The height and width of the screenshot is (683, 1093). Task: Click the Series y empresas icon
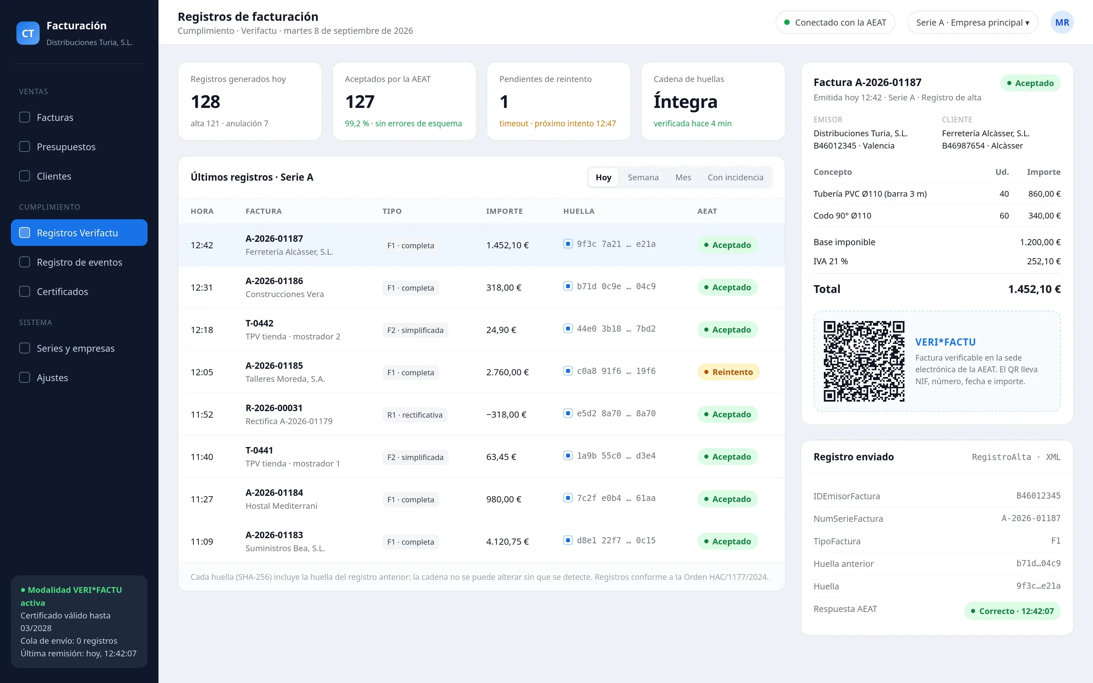pyautogui.click(x=25, y=348)
